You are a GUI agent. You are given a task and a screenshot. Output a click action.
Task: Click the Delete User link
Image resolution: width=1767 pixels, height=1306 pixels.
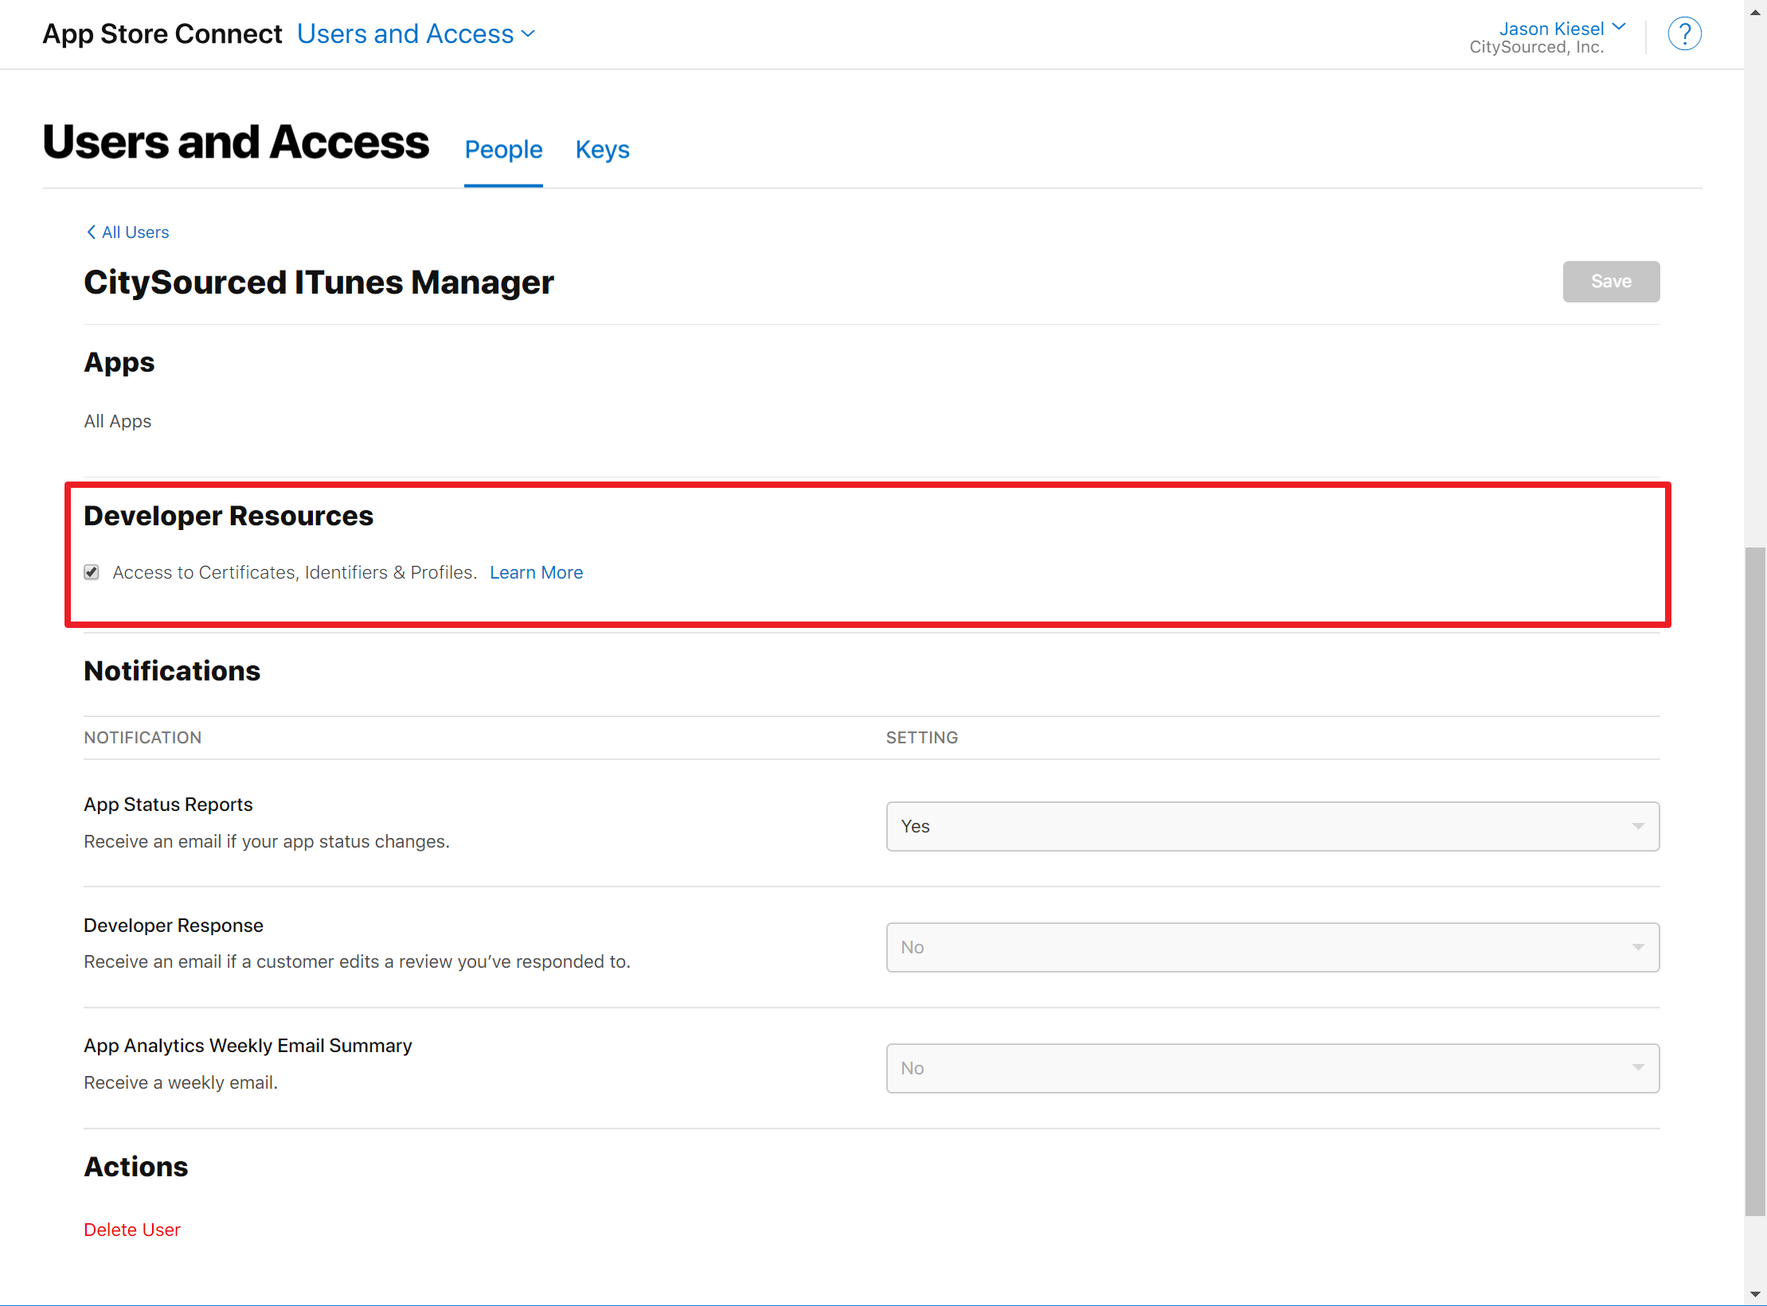(132, 1230)
